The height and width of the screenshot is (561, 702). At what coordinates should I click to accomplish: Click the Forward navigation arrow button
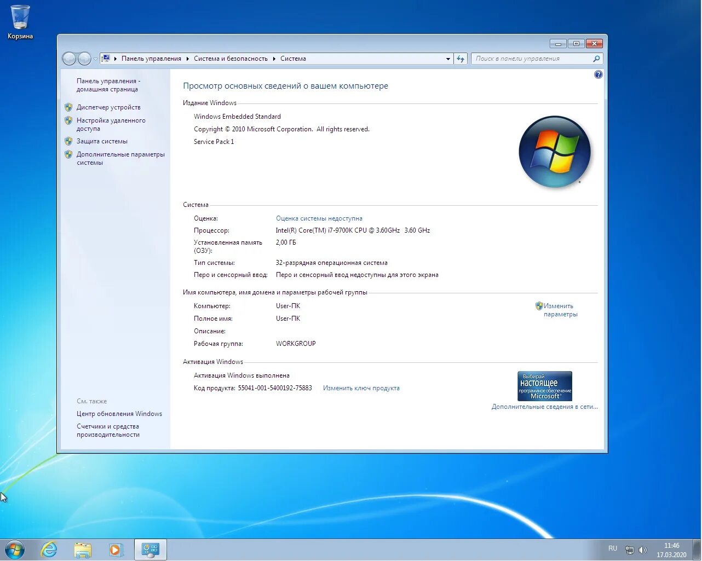84,59
